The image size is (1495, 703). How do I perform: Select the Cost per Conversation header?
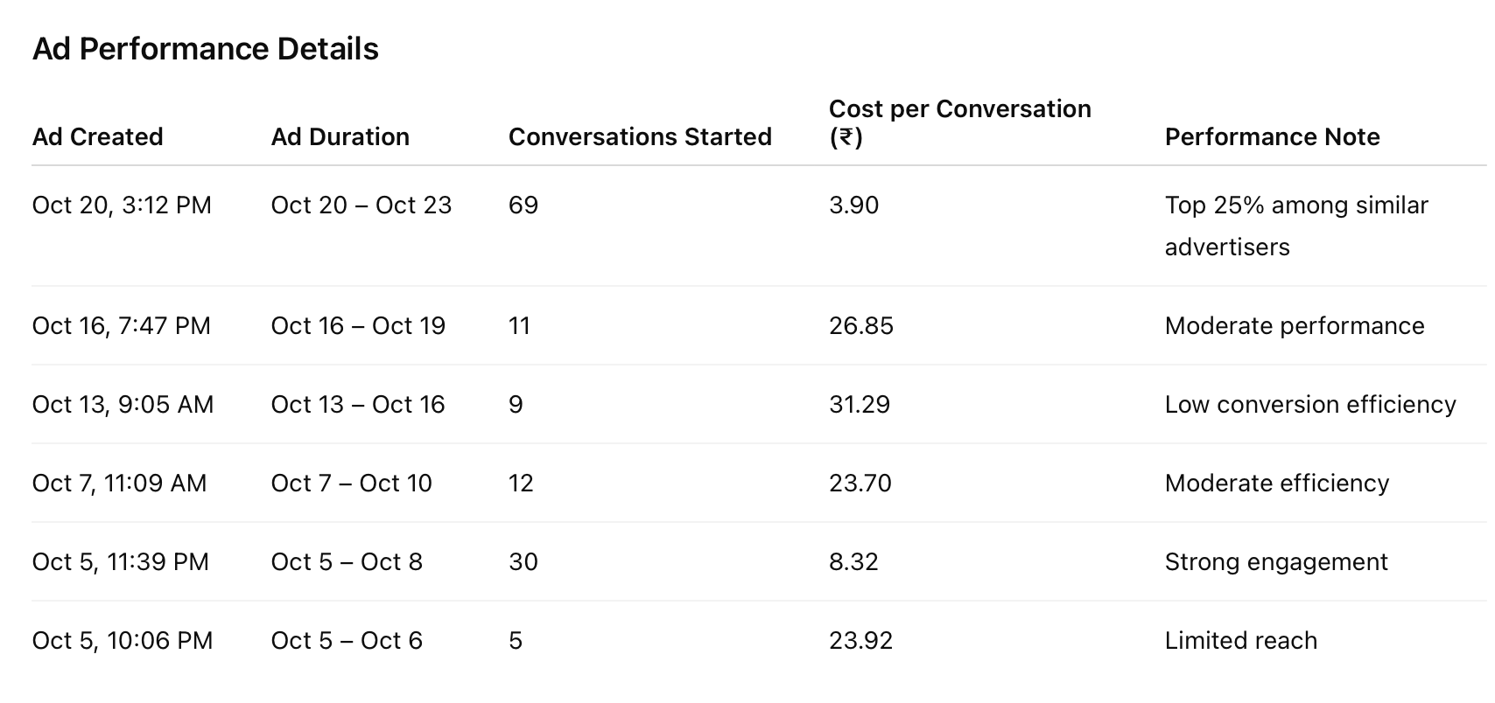(x=959, y=122)
